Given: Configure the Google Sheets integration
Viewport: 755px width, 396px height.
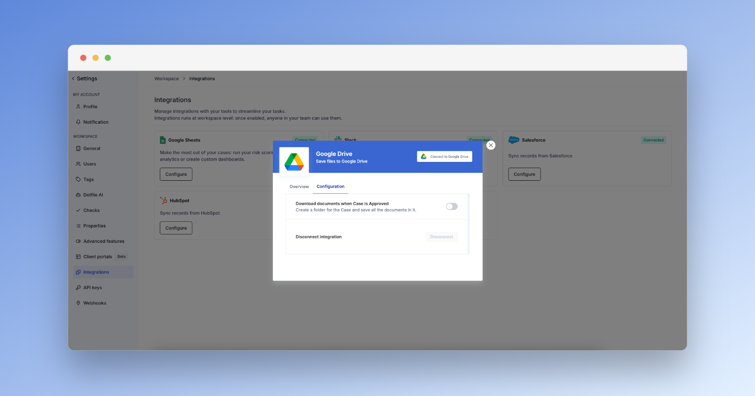Looking at the screenshot, I should pos(176,174).
